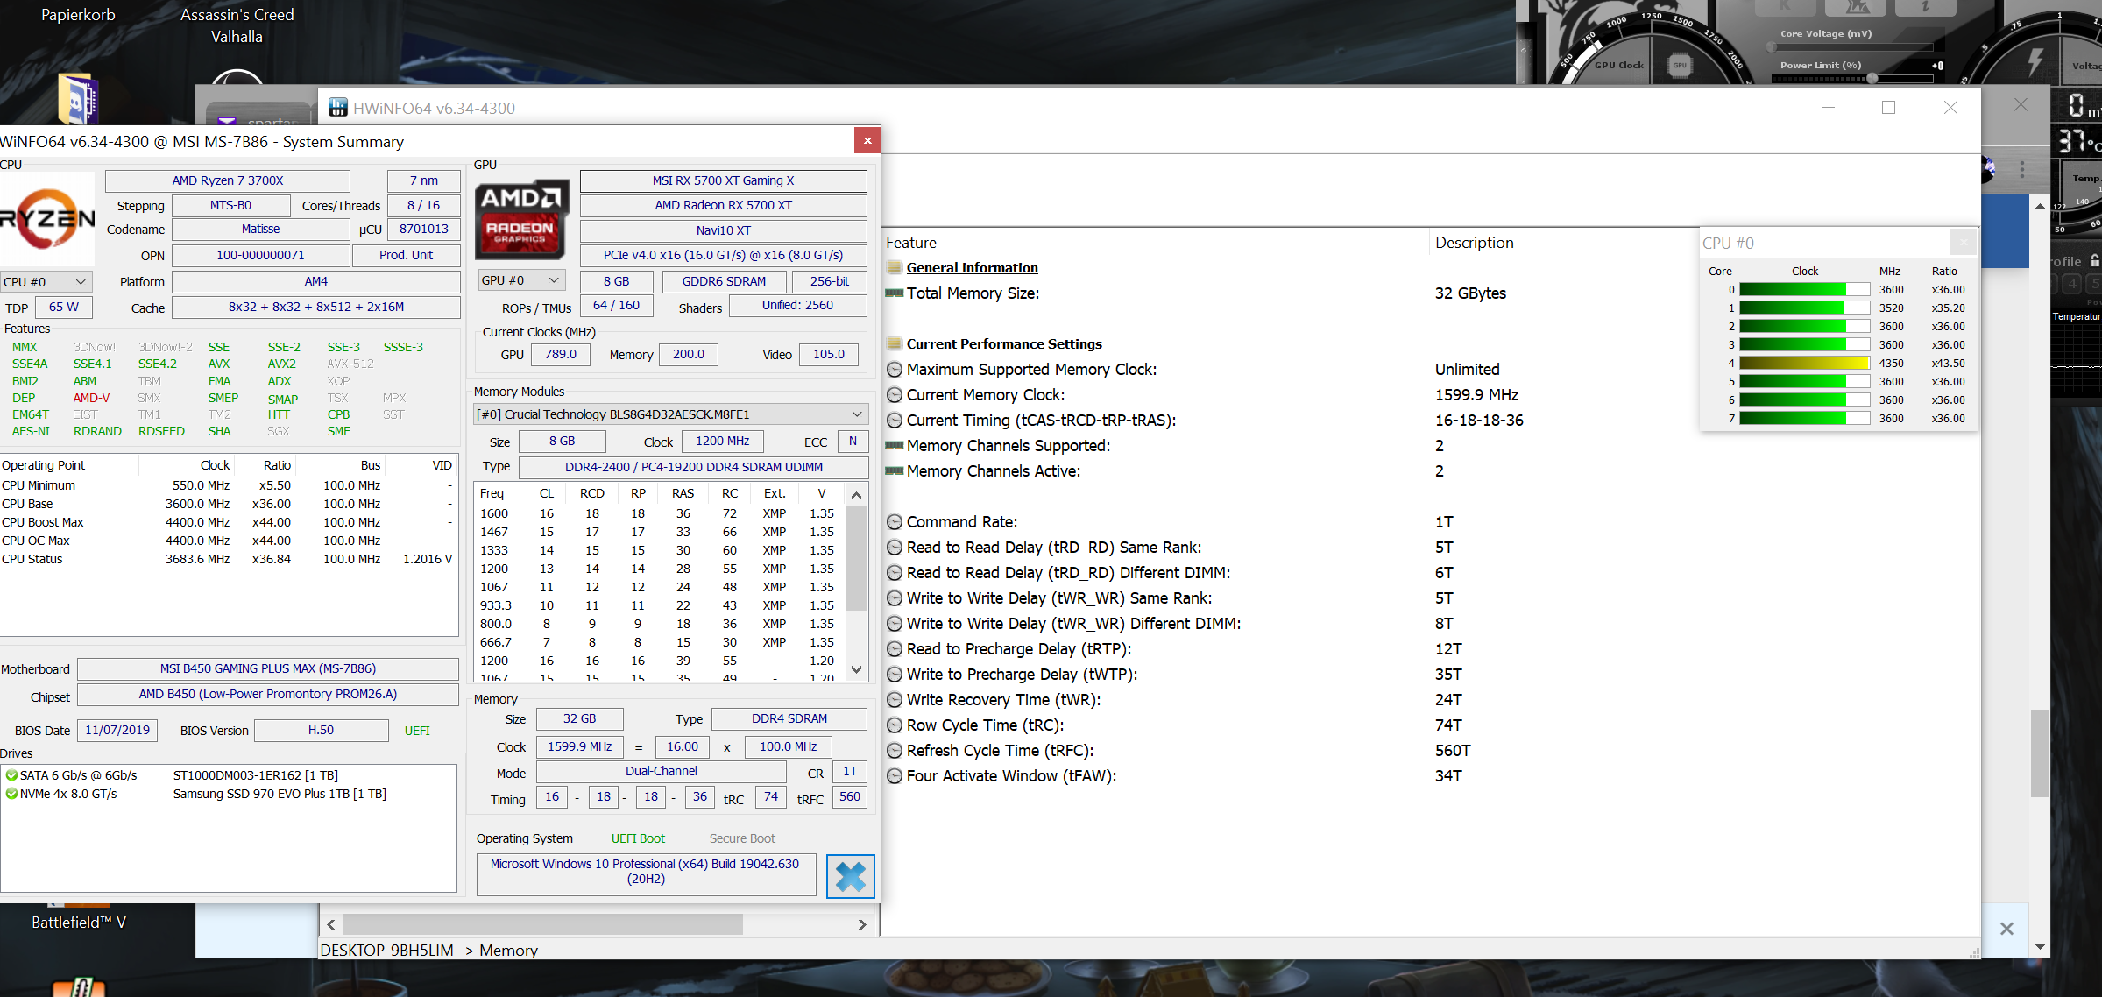
Task: Open the CPU #0 selector dropdown
Action: [46, 282]
